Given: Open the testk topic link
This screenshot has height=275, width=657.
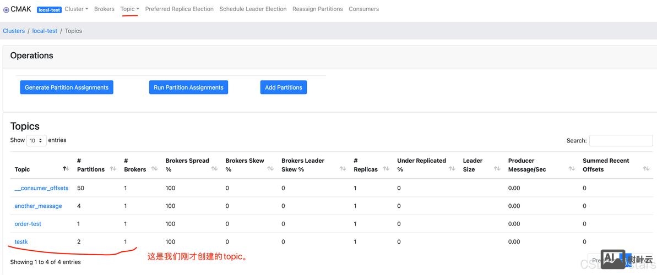Looking at the screenshot, I should pyautogui.click(x=21, y=241).
